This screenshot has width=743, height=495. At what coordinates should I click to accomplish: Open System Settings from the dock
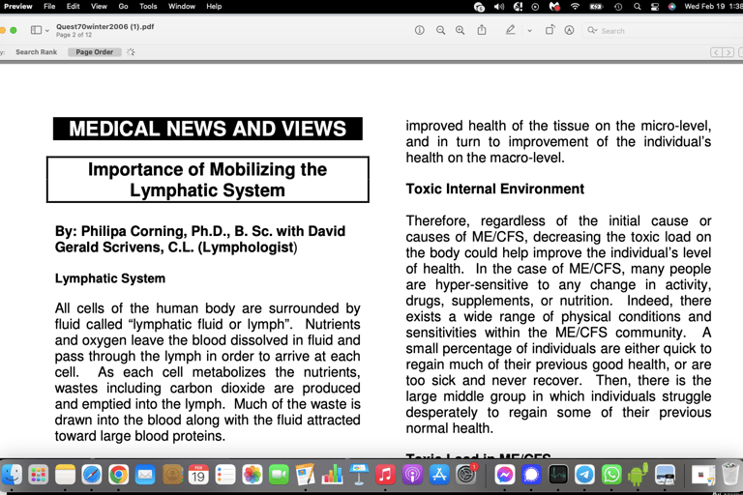(466, 475)
